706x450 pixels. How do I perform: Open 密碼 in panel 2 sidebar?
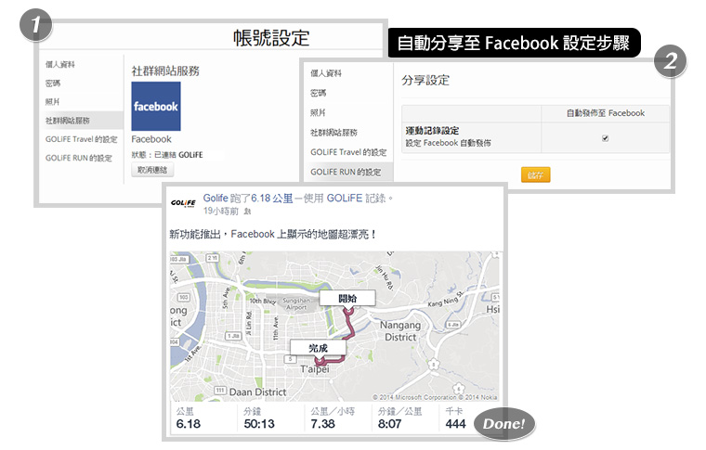coord(319,93)
